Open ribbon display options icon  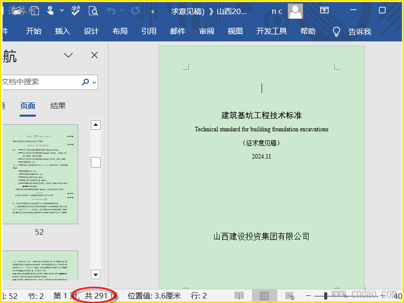pos(324,10)
